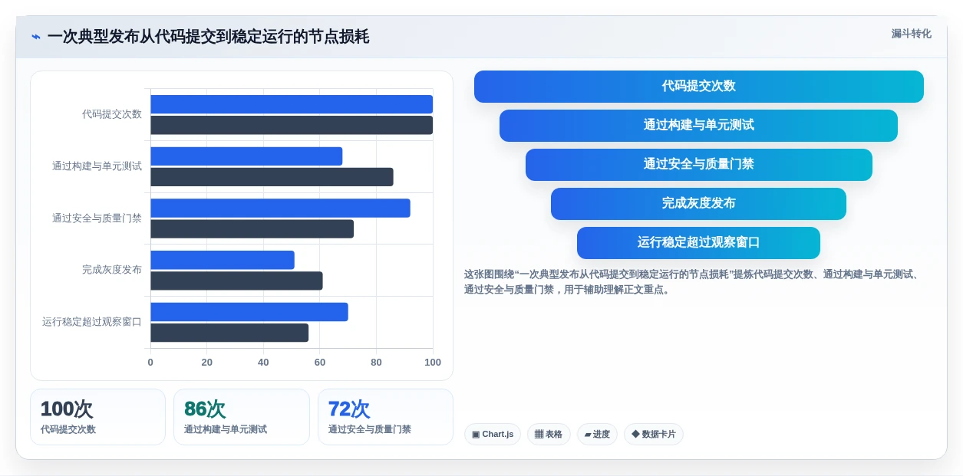Click the chart axis label 完成灰度发布
The width and height of the screenshot is (963, 476).
pyautogui.click(x=112, y=270)
